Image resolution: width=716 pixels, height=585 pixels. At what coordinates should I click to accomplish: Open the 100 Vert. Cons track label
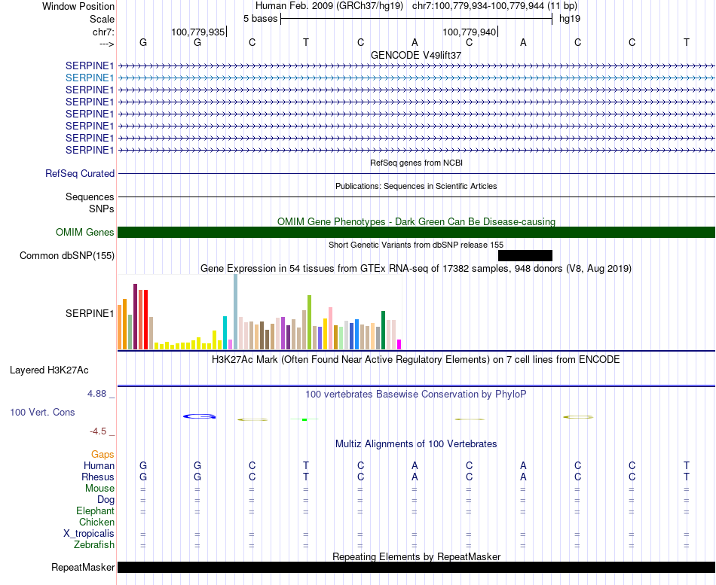(x=42, y=413)
